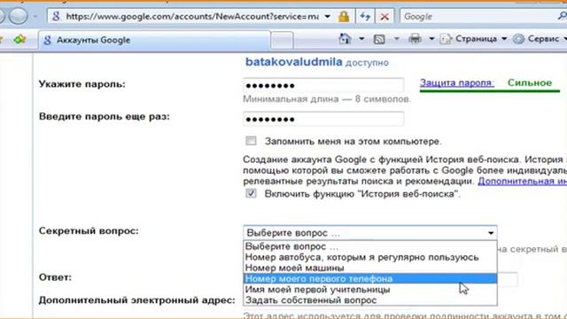Viewport: 567px width, 319px height.
Task: Open a new blank tab
Action: tap(282, 40)
